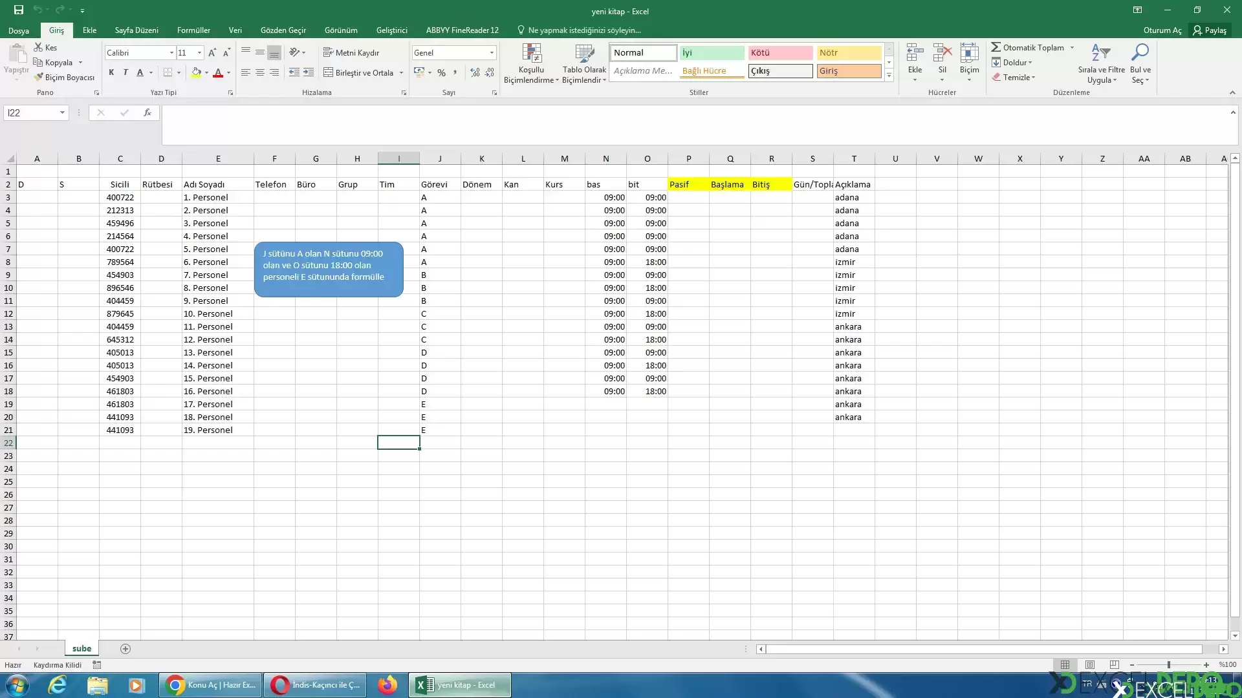The width and height of the screenshot is (1242, 698).
Task: Expand the formula bar
Action: point(1233,112)
